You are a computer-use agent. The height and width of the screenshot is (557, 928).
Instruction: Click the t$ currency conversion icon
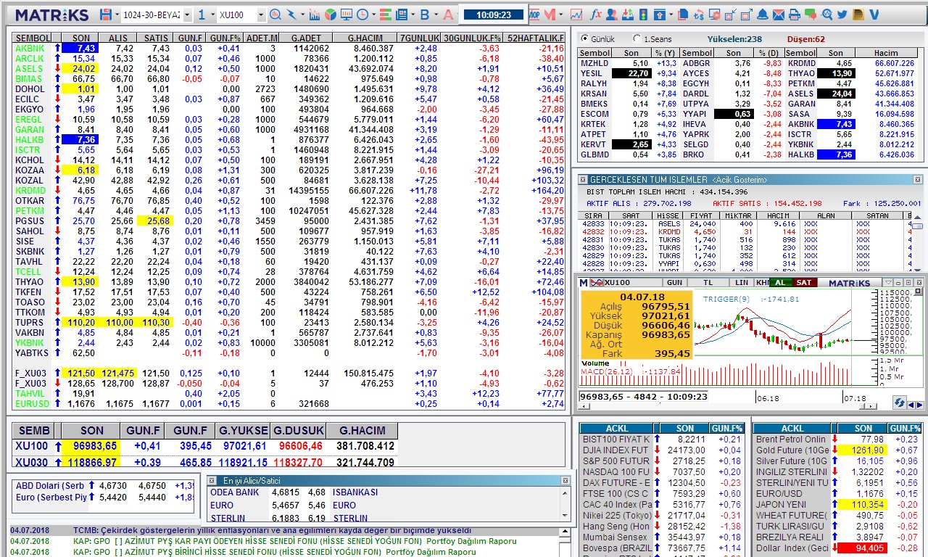coord(700,15)
